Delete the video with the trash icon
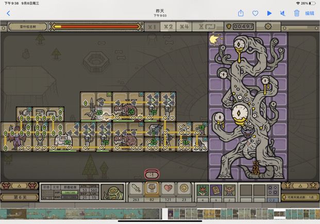The width and height of the screenshot is (320, 224). [296, 13]
